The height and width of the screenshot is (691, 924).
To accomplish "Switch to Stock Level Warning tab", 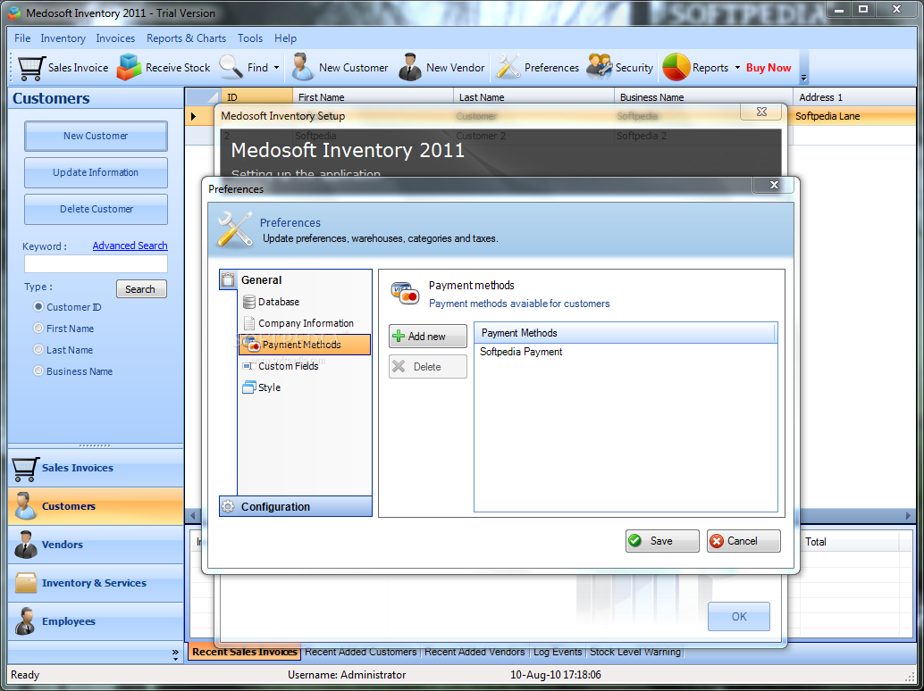I will click(x=635, y=652).
